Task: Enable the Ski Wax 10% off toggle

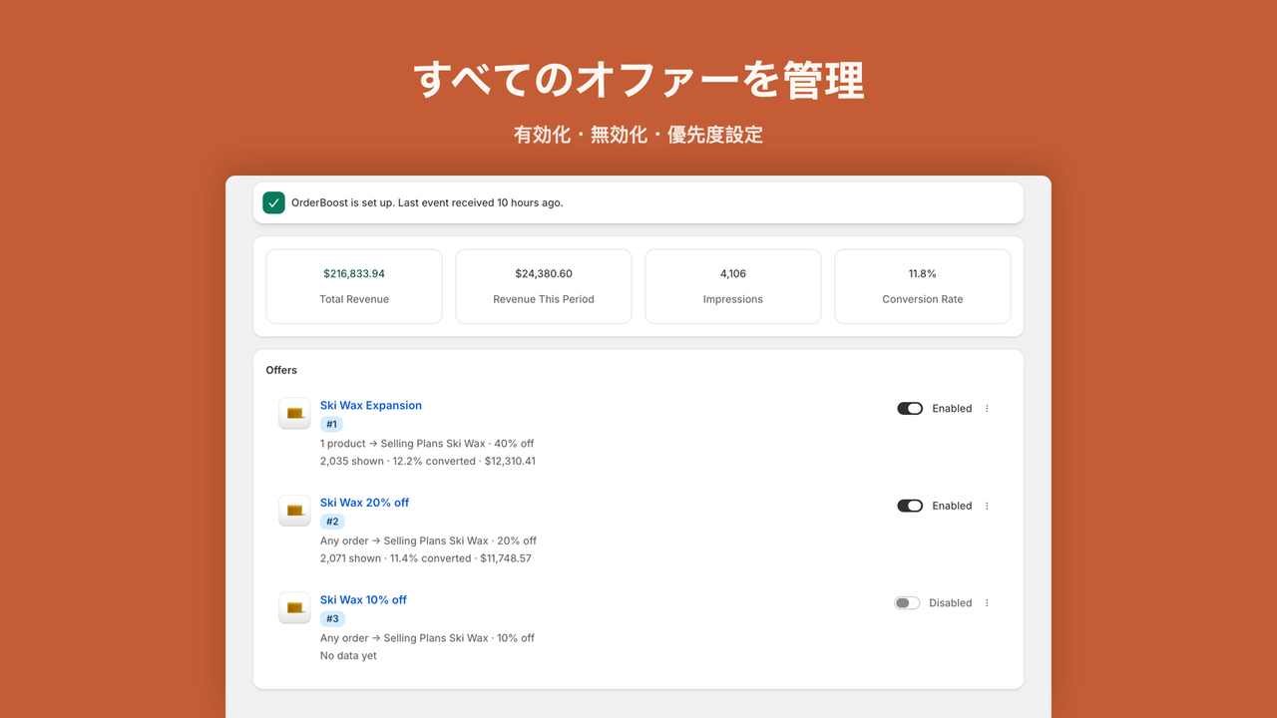Action: 907,603
